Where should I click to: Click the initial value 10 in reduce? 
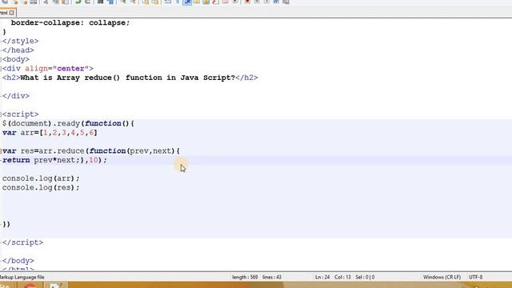[x=94, y=160]
